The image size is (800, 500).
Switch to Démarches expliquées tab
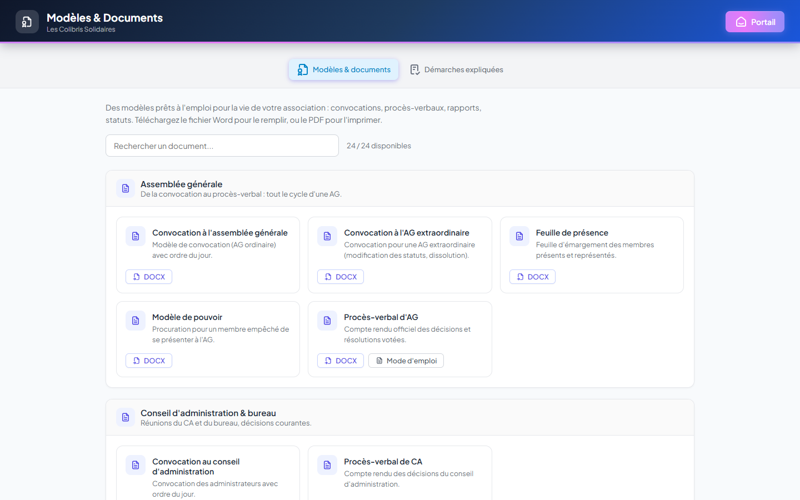pyautogui.click(x=457, y=69)
